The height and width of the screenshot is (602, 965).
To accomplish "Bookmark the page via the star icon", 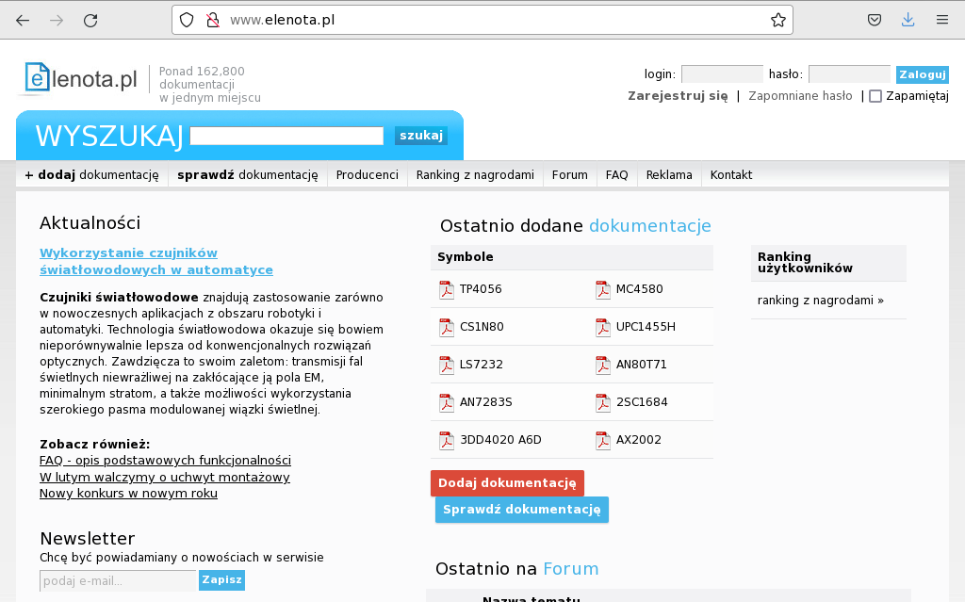I will 779,19.
